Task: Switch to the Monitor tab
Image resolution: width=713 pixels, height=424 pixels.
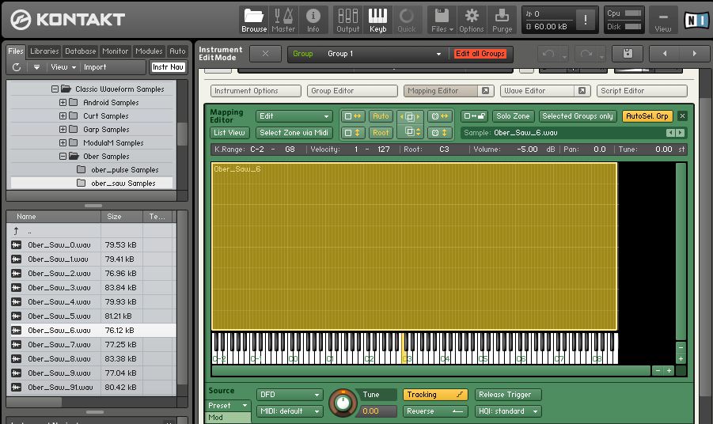Action: tap(115, 51)
